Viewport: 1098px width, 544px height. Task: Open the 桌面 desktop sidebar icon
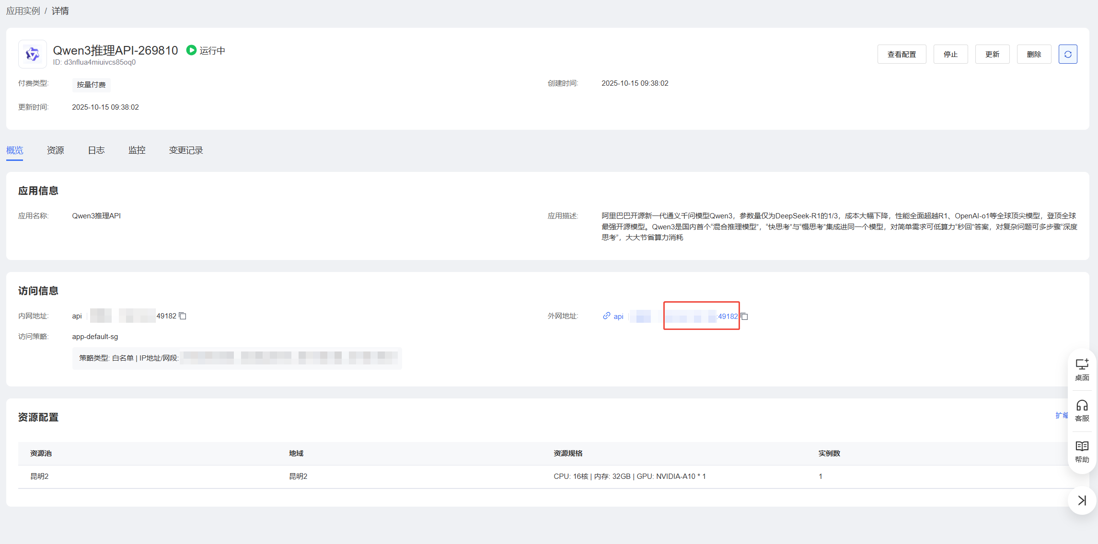(x=1082, y=370)
